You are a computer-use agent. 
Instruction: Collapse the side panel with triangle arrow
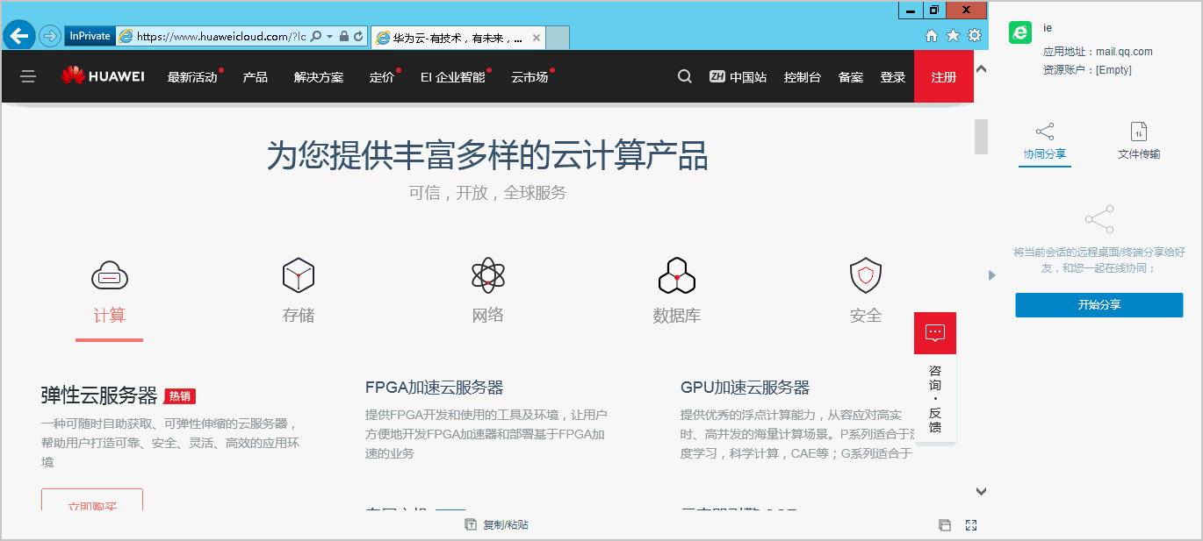point(992,275)
